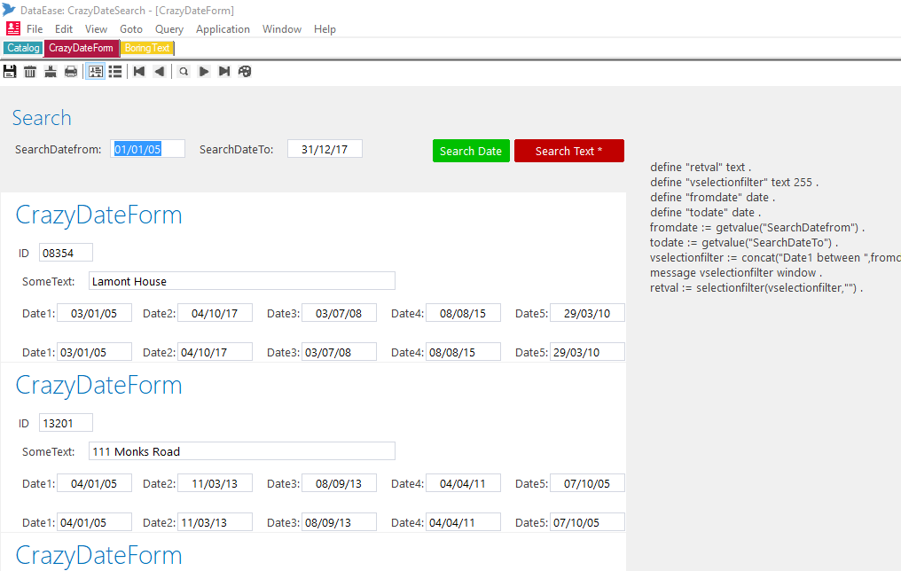Viewport: 901px width, 571px height.
Task: Open the red form document icon beside File
Action: pos(12,28)
